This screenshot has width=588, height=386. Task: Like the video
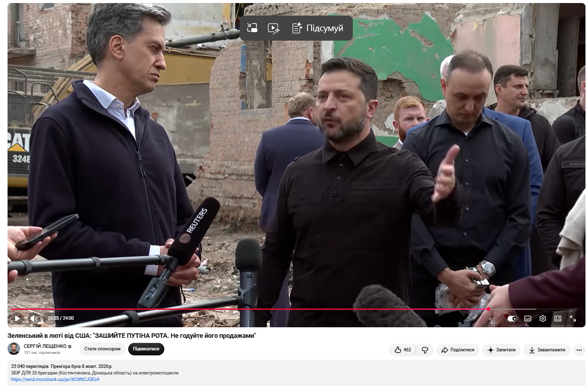click(x=403, y=350)
